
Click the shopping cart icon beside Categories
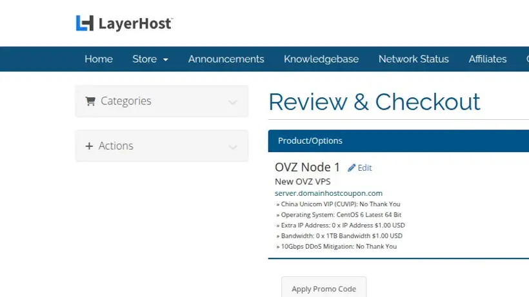point(90,101)
